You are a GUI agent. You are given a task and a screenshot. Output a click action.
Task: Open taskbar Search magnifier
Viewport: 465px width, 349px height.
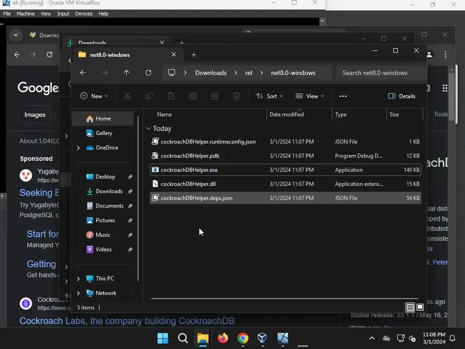coord(183,338)
